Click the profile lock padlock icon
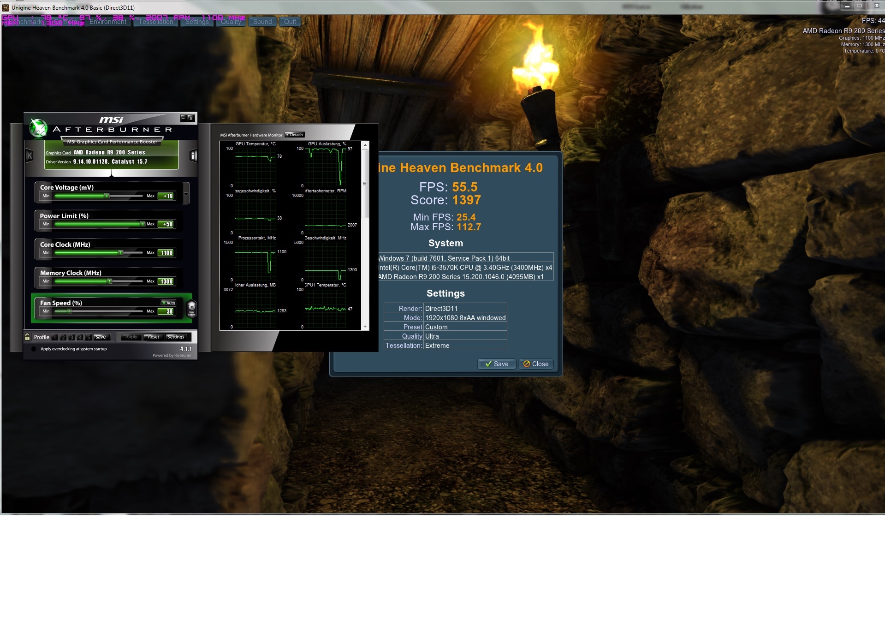Viewport: 885px width, 638px height. [x=28, y=337]
